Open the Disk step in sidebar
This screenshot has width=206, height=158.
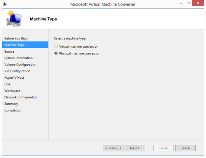coord(7,84)
